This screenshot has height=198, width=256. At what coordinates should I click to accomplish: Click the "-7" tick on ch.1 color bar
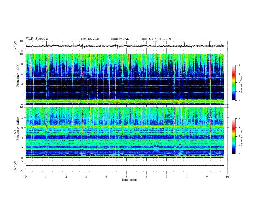(238, 100)
